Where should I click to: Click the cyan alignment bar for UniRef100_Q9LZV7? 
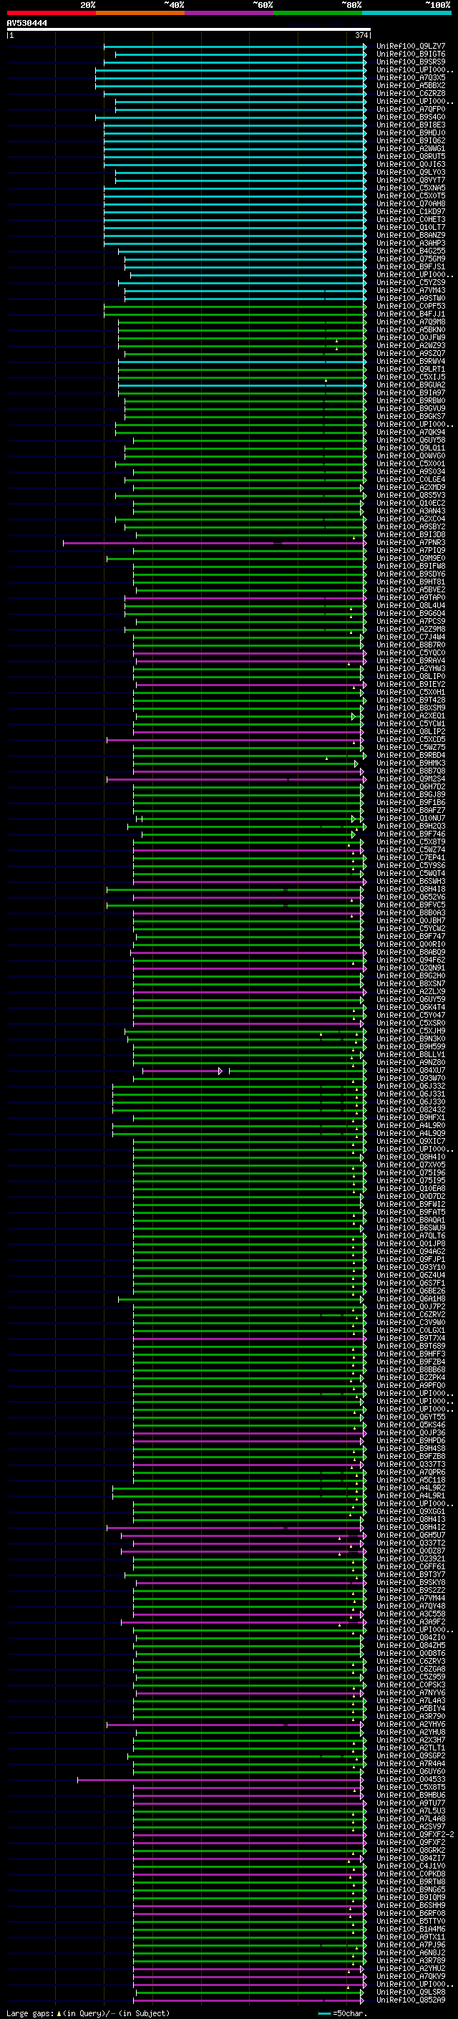tap(235, 47)
